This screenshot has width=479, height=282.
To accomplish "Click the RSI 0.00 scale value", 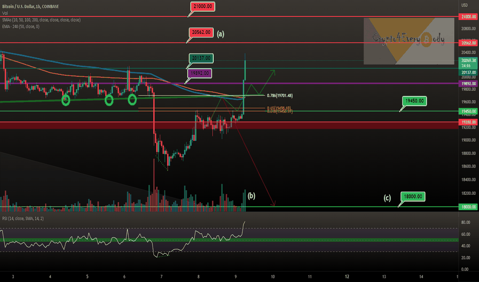I will click(465, 269).
